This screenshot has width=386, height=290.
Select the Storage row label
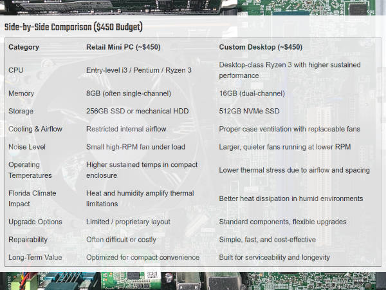(x=21, y=111)
